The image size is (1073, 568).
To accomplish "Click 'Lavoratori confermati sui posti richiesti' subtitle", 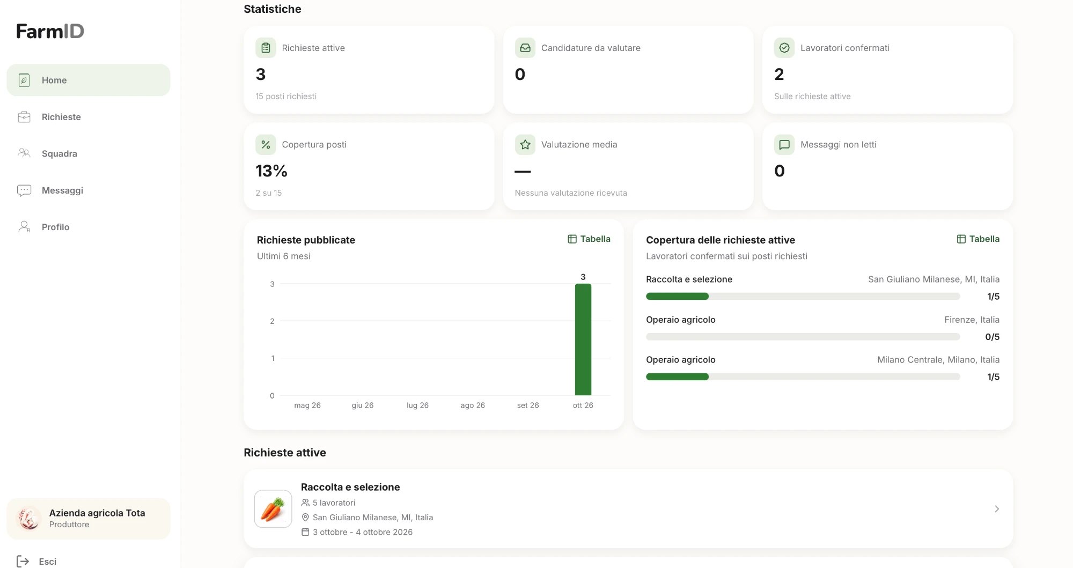I will (726, 256).
